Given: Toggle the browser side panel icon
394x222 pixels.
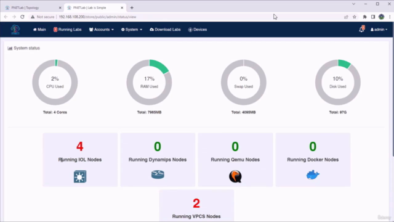Looking at the screenshot, I should (373, 17).
